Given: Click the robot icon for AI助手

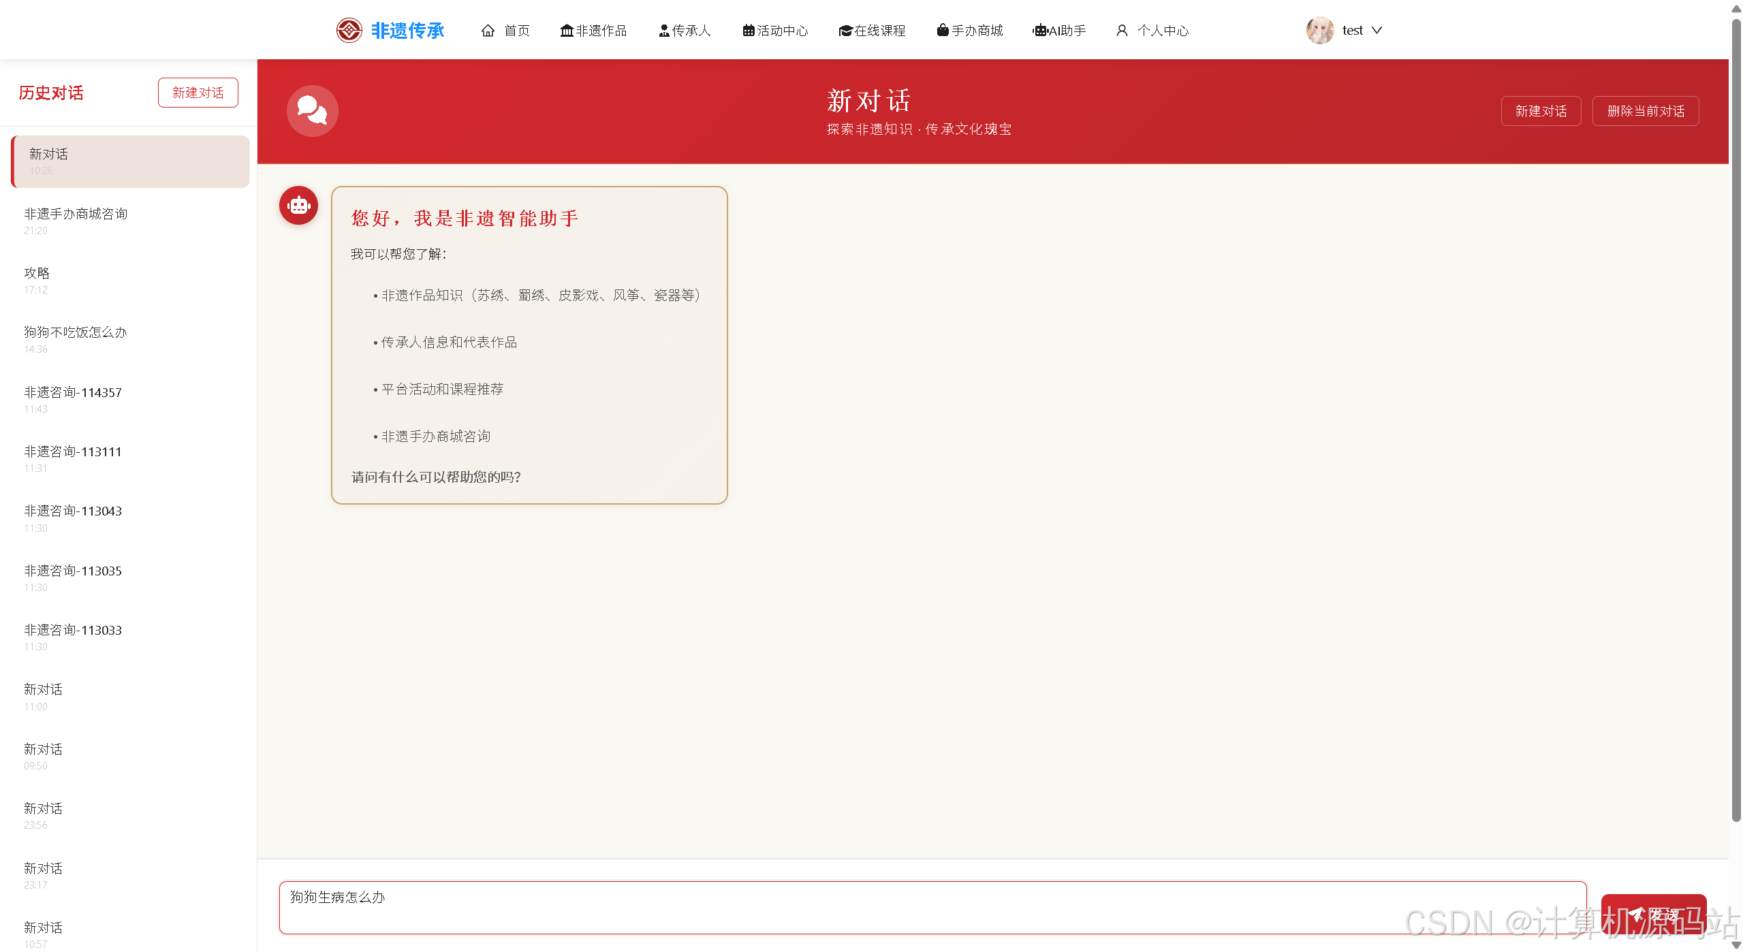Looking at the screenshot, I should 1039,31.
